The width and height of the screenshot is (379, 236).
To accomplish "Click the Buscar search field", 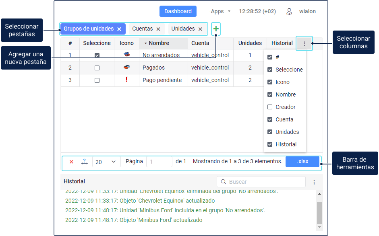I will pos(261,182).
